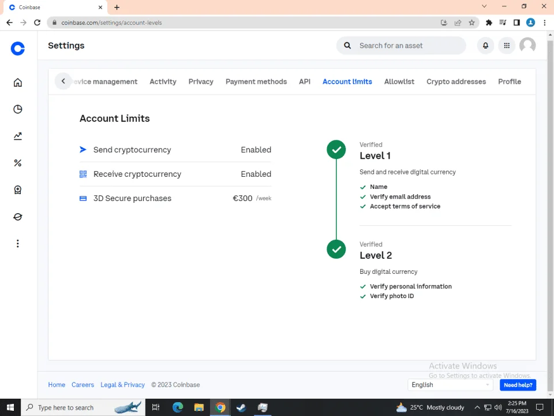Expand the system tray hidden icons
Image resolution: width=554 pixels, height=416 pixels.
tap(477, 407)
